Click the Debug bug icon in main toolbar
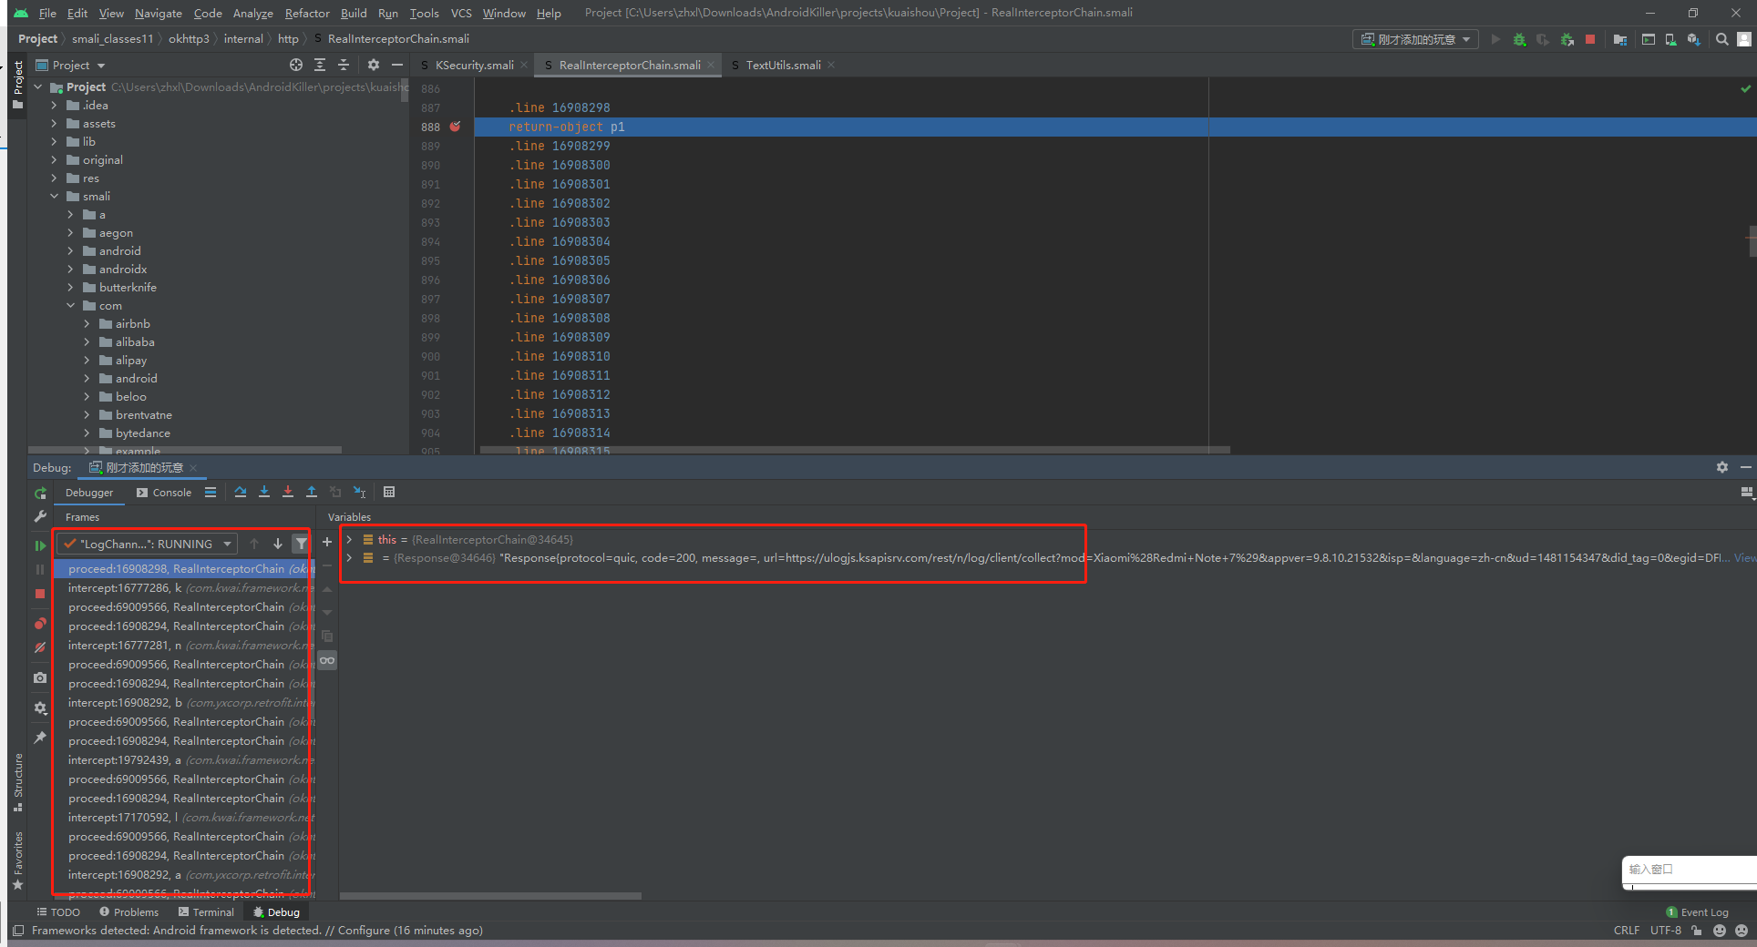The width and height of the screenshot is (1757, 947). [x=1519, y=39]
